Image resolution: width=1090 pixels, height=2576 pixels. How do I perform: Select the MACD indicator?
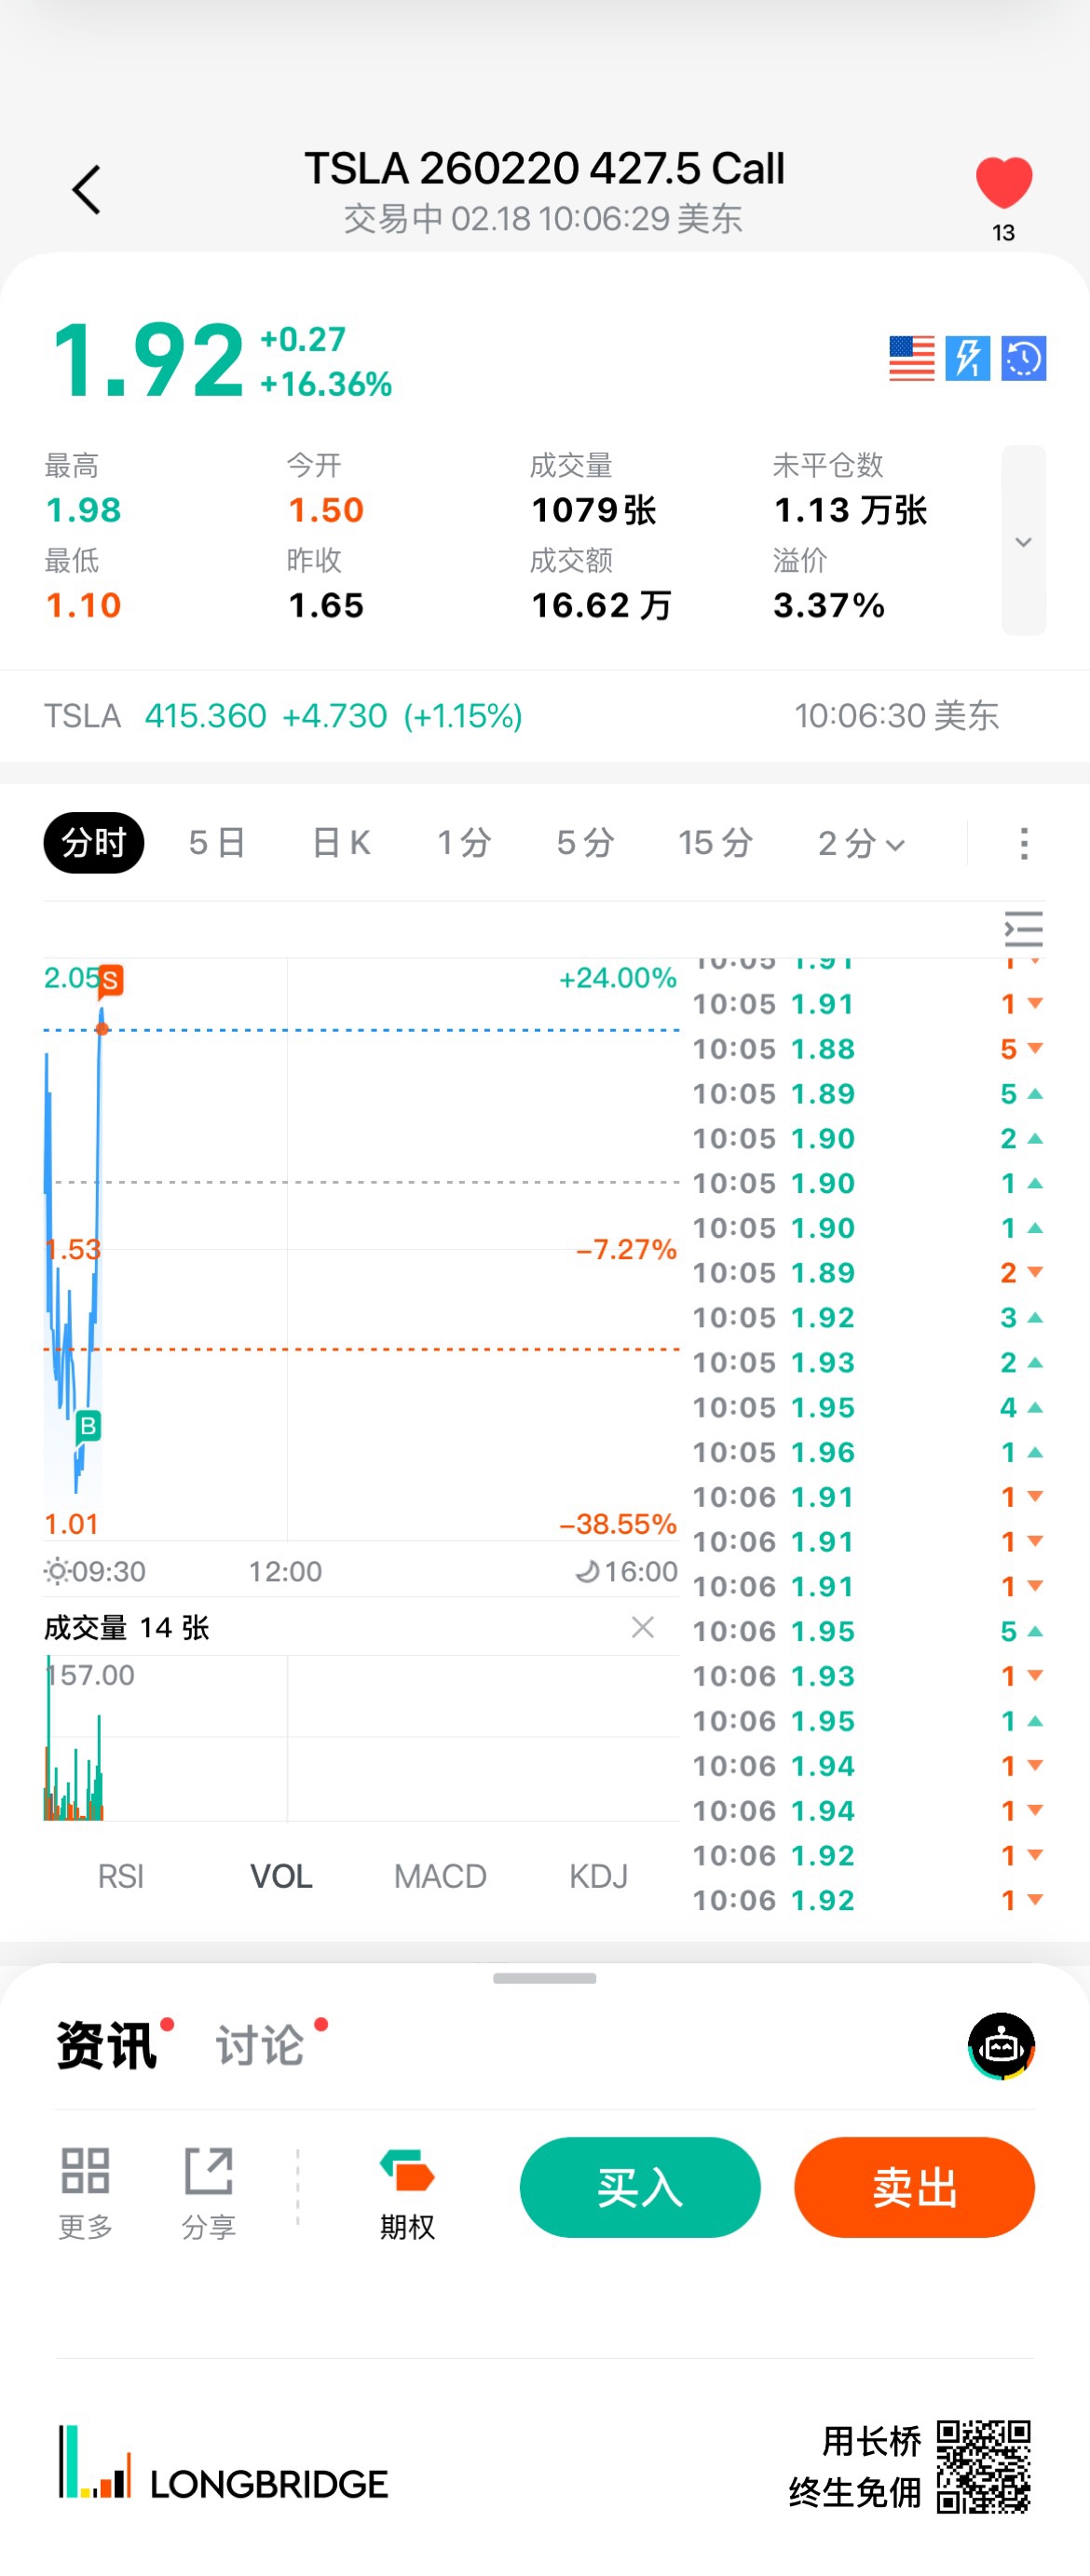pyautogui.click(x=440, y=1876)
